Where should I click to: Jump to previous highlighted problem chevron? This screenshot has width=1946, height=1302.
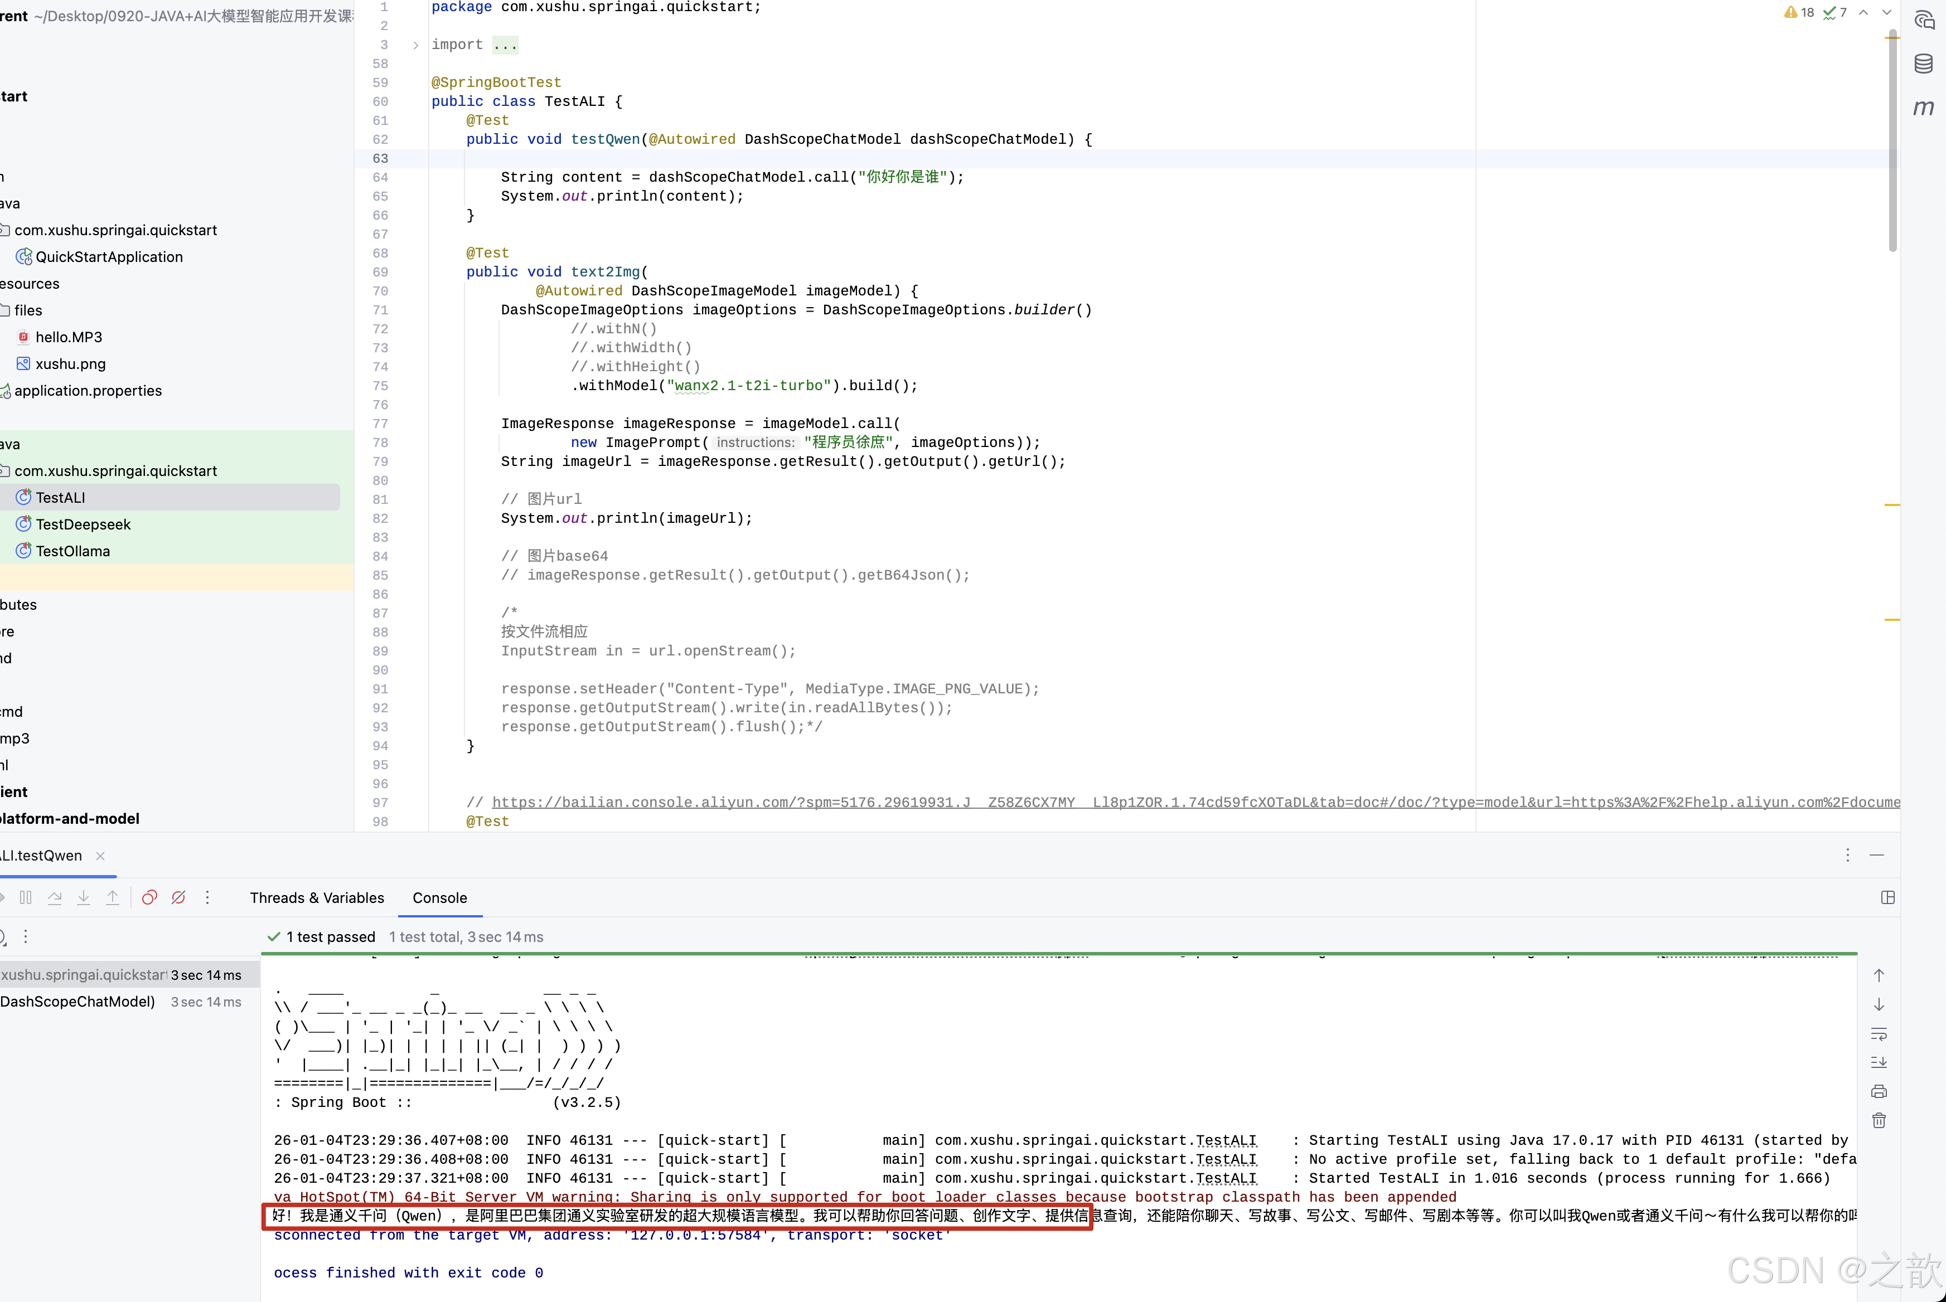1864,12
